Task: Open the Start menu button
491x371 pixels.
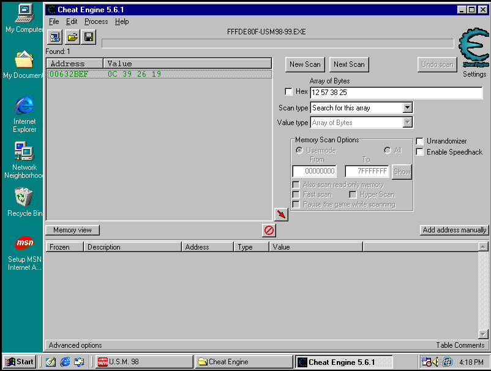Action: (x=20, y=362)
